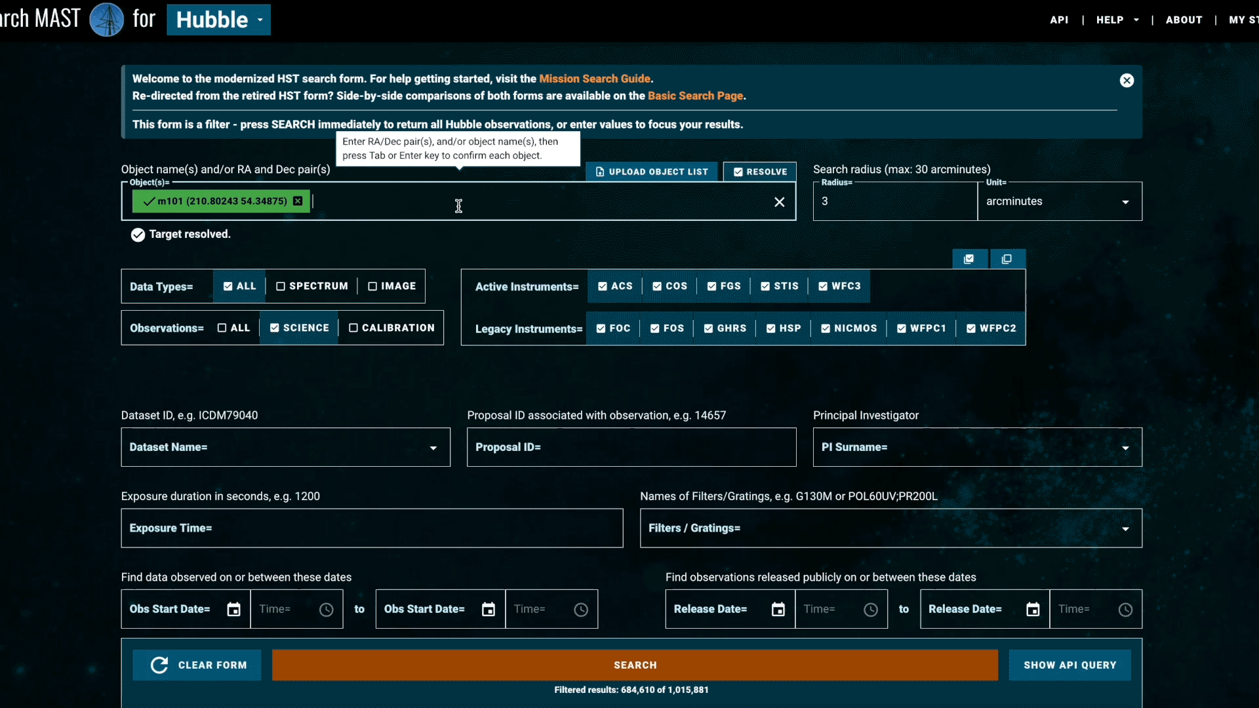Open clock picker for second Release Time

point(1125,610)
